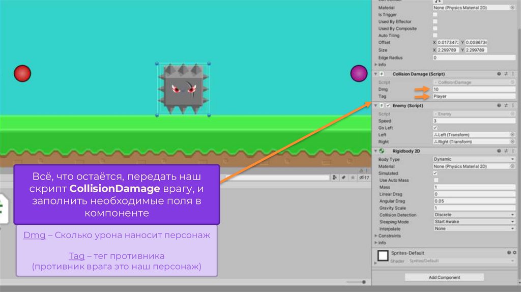The height and width of the screenshot is (292, 521).
Task: Open object picker for Enemy Right transform
Action: point(512,141)
